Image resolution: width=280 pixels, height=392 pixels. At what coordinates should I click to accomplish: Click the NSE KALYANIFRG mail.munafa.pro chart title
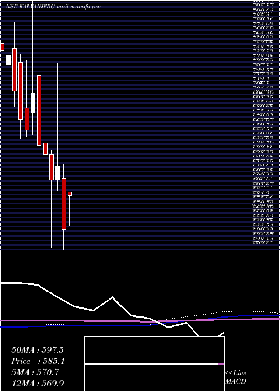[53, 7]
